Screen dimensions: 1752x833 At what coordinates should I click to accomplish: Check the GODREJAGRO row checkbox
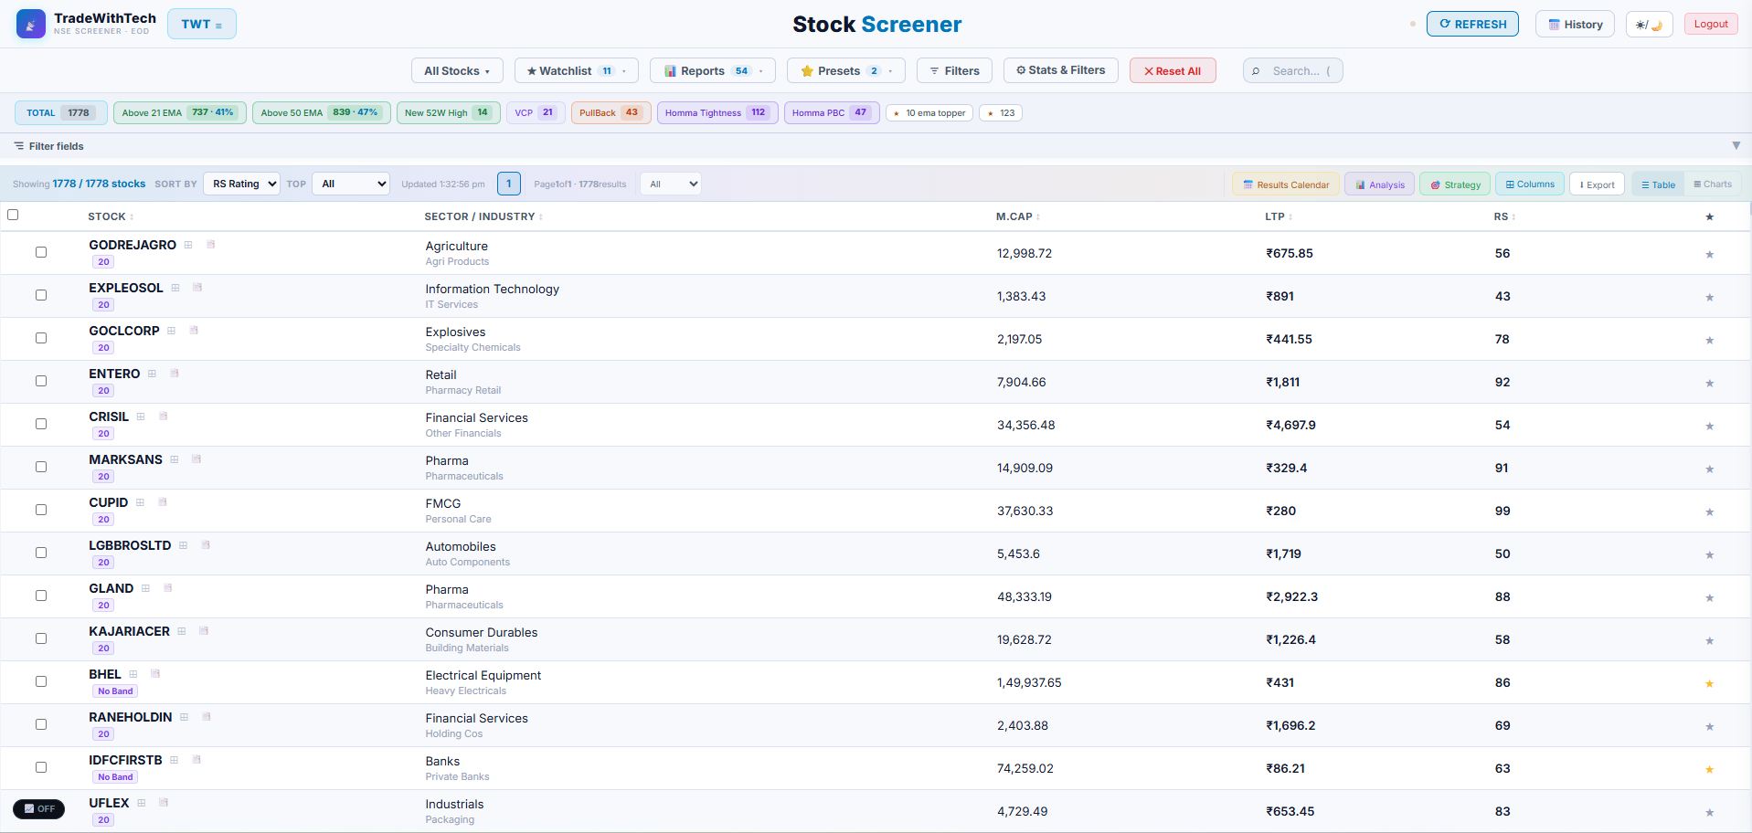[x=41, y=252]
